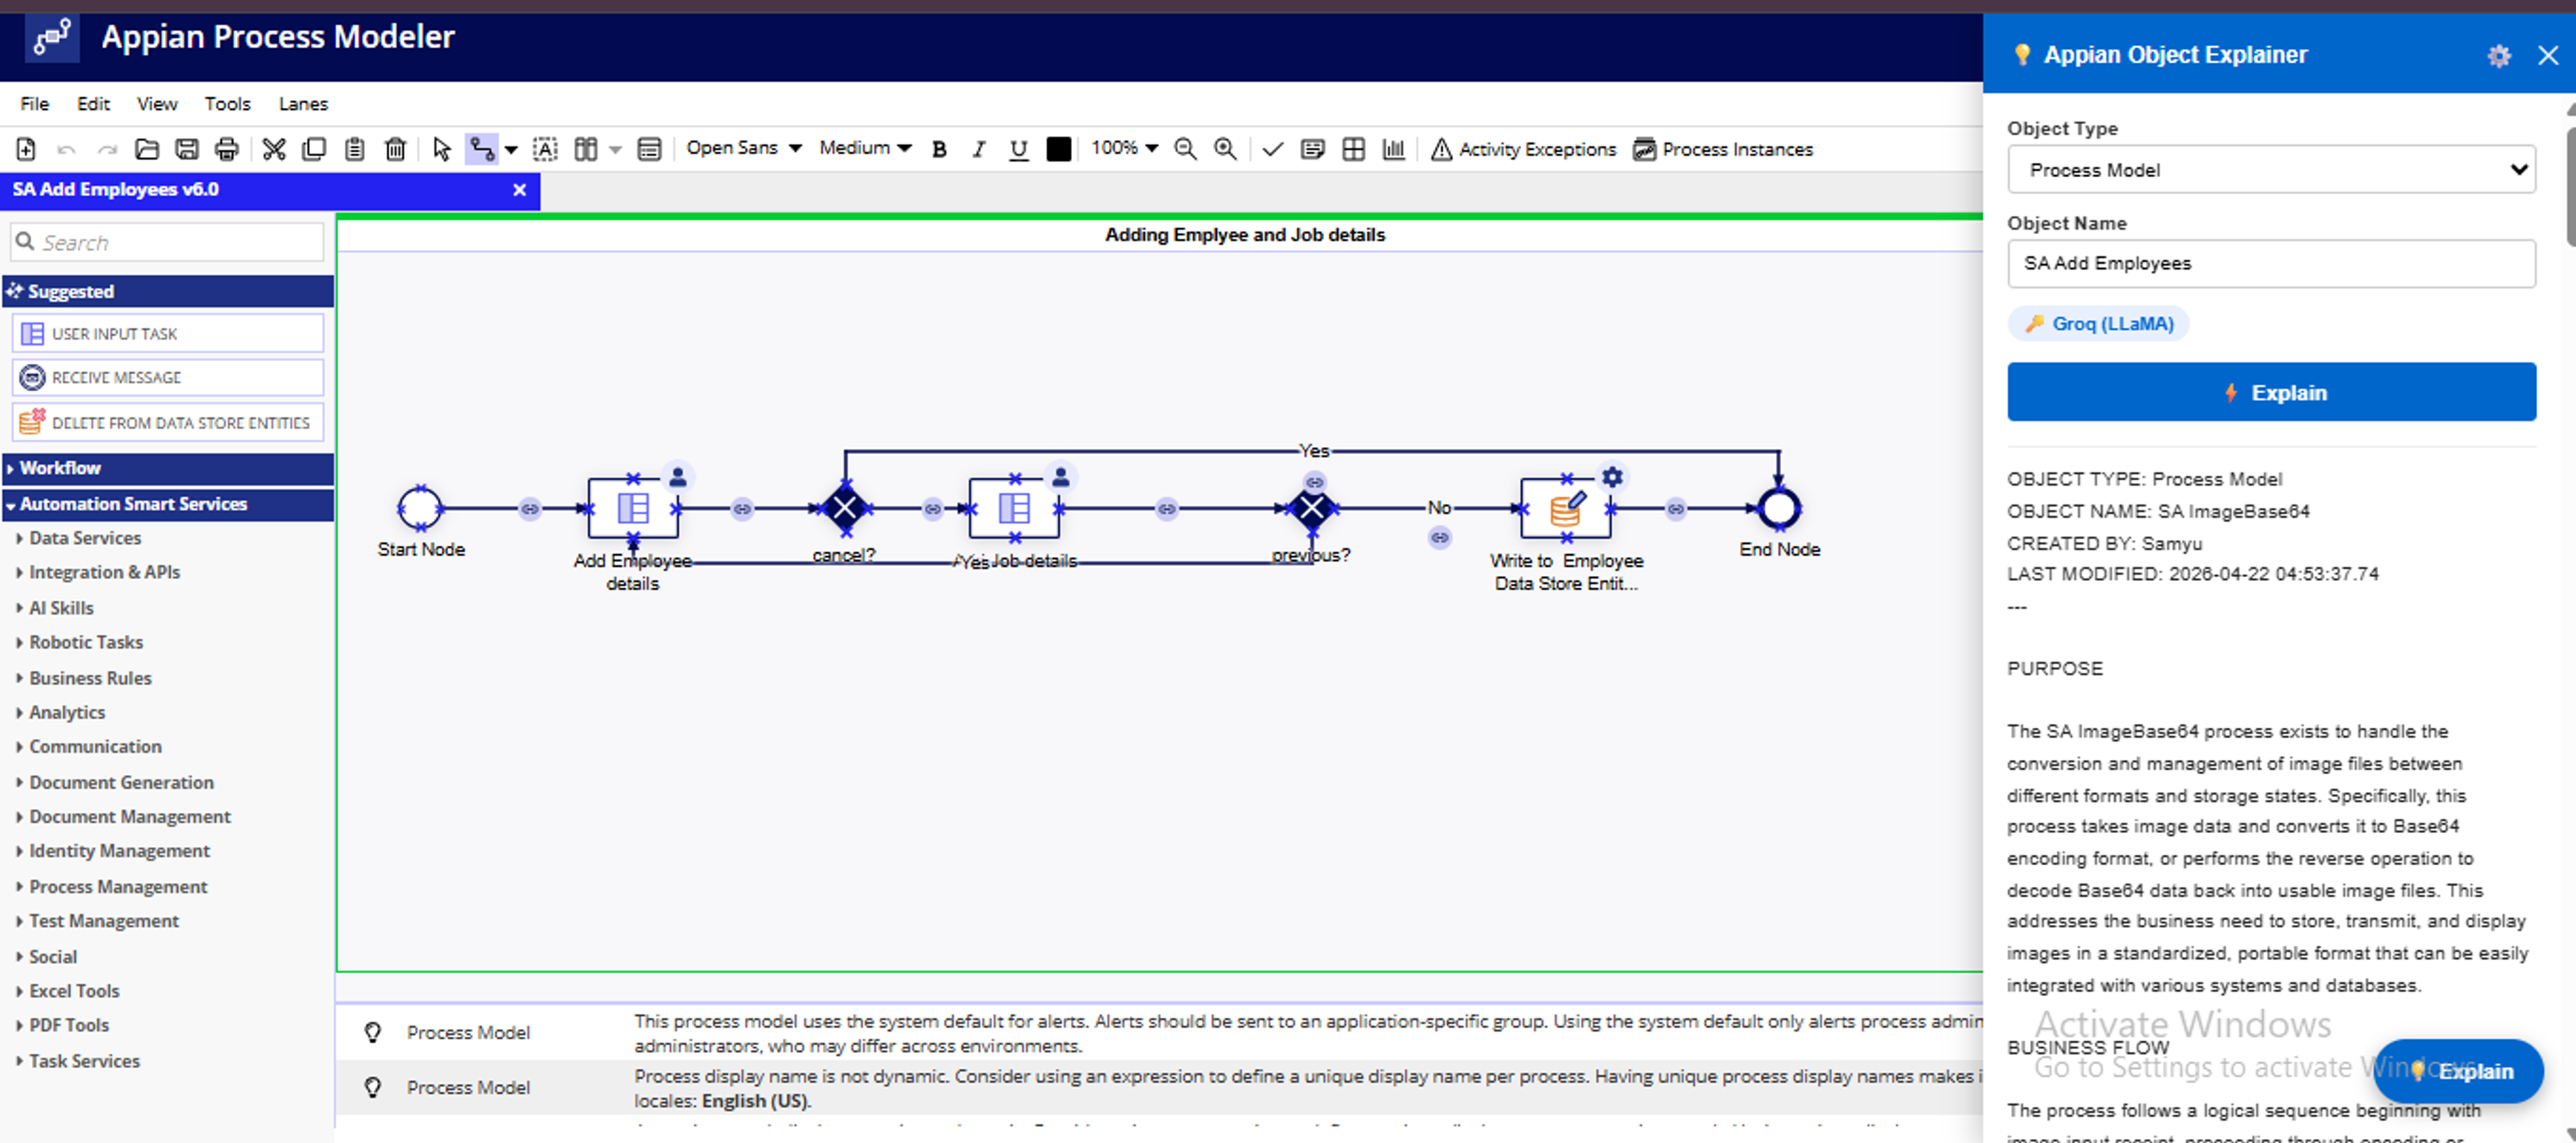This screenshot has width=2576, height=1143.
Task: Close the Appian Object Explainer panel
Action: coord(2547,55)
